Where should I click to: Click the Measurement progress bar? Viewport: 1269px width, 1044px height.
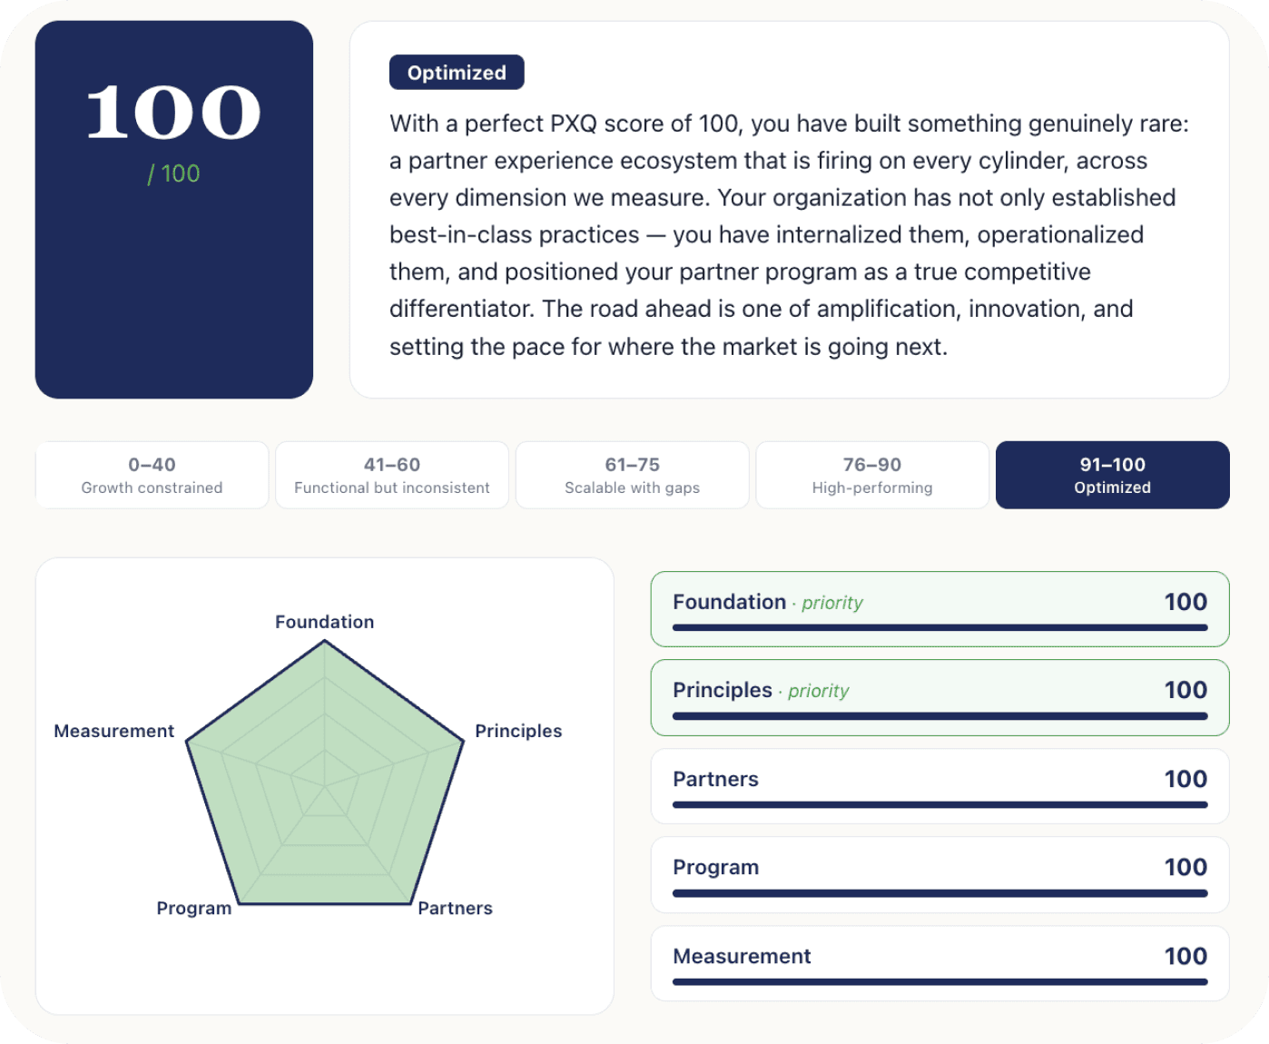click(940, 981)
